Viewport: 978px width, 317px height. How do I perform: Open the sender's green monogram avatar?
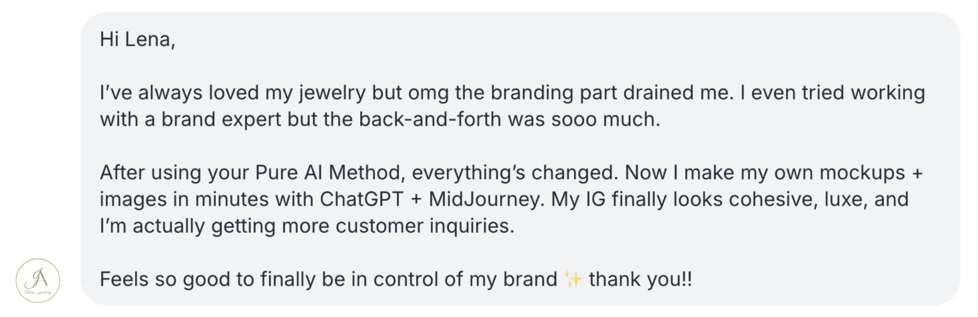[38, 280]
